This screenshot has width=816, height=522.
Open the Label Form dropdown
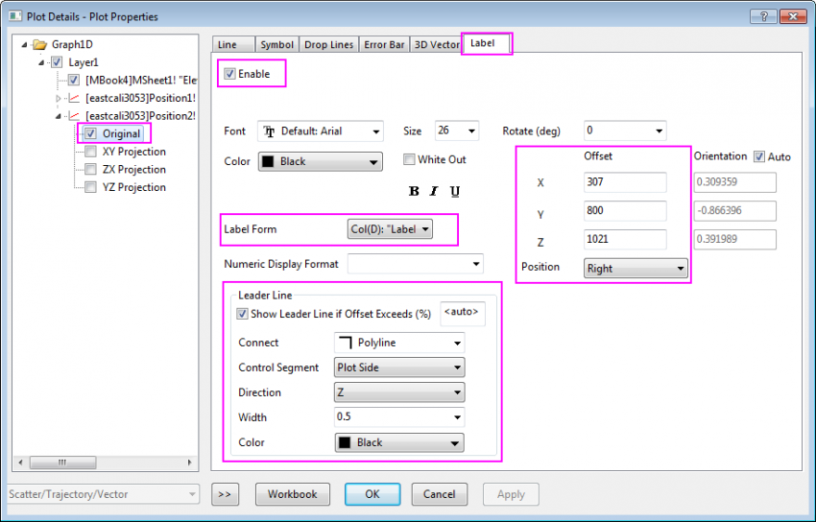[x=390, y=229]
